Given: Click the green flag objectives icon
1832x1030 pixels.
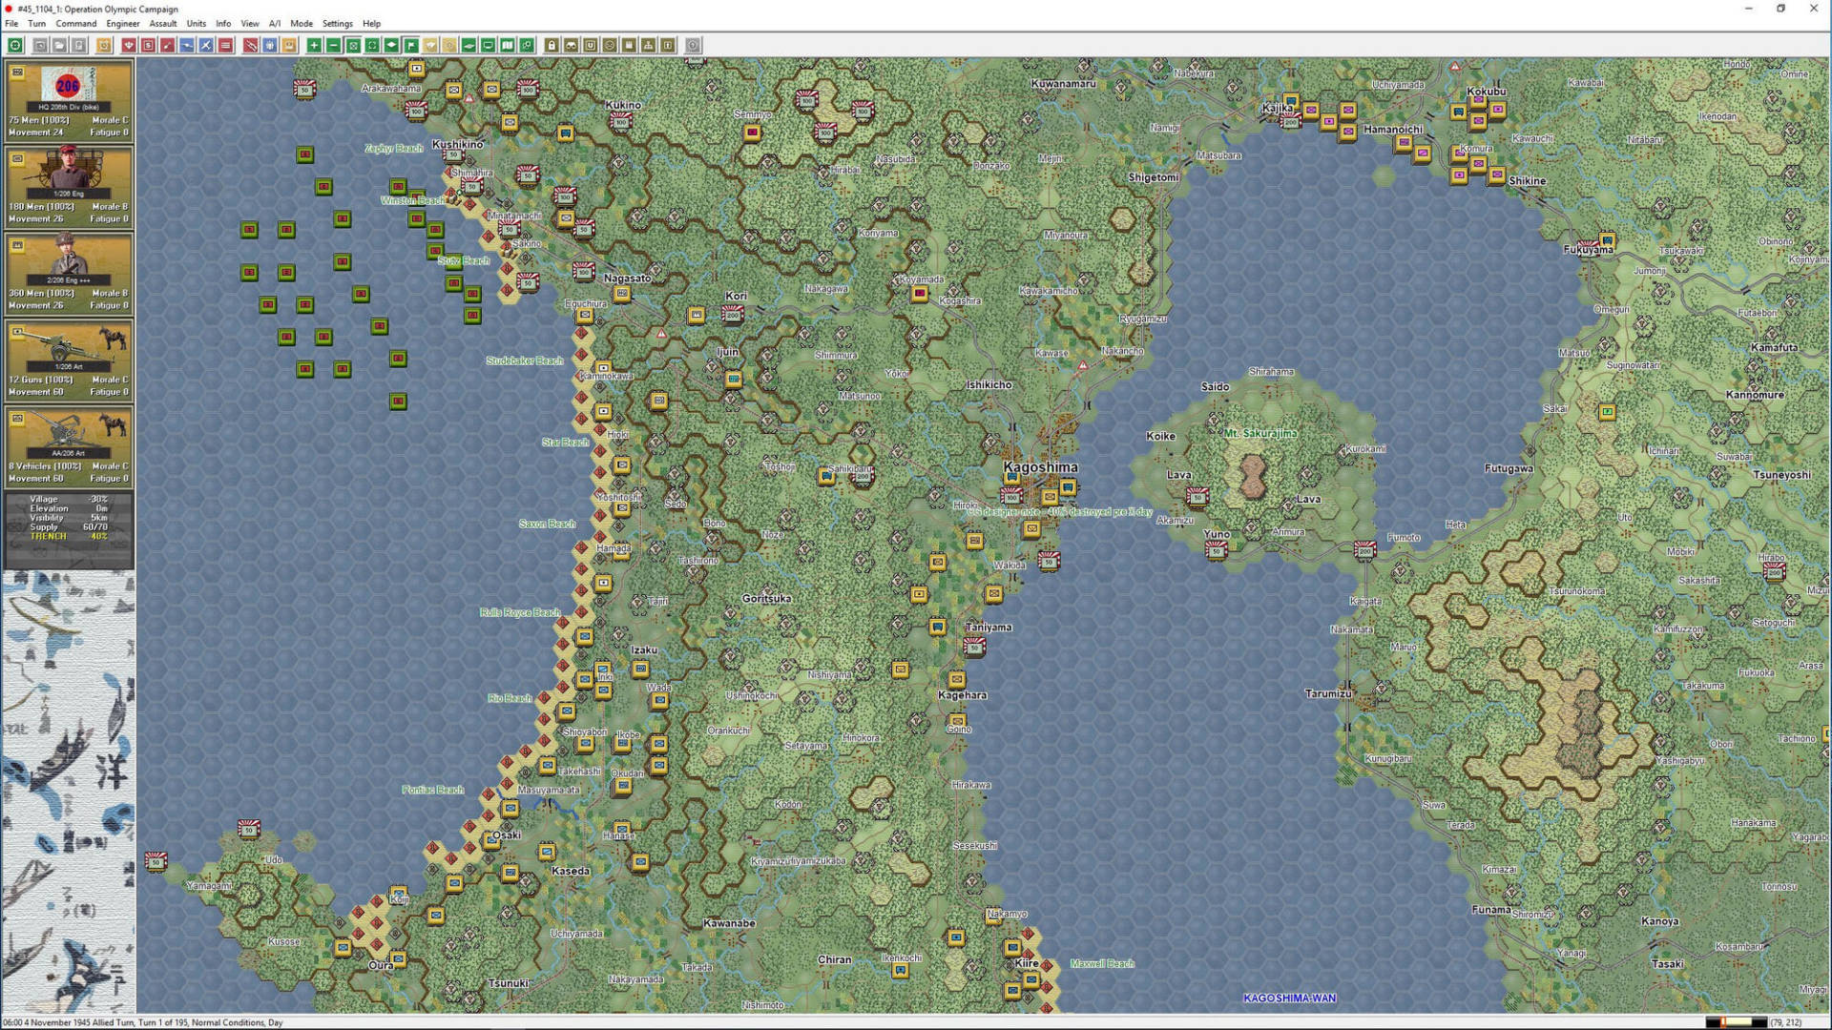Looking at the screenshot, I should 410,45.
